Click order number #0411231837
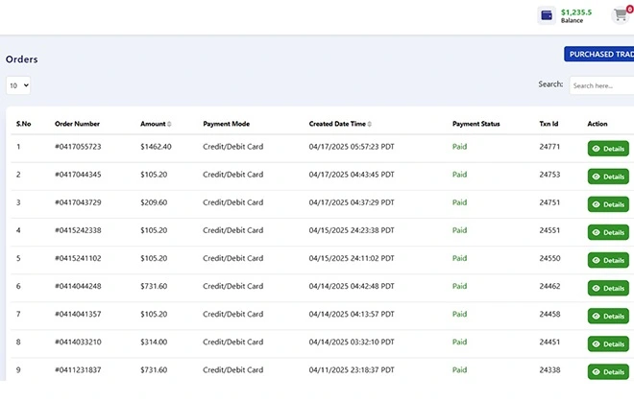Viewport: 634px width, 402px height. pyautogui.click(x=78, y=369)
